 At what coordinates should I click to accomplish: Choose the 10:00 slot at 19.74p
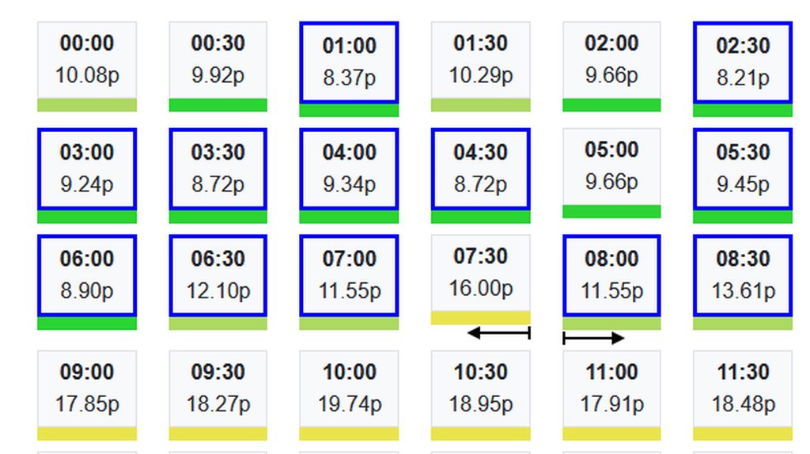point(349,389)
